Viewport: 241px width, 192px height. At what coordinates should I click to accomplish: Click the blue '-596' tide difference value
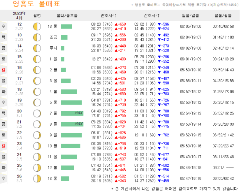pyautogui.click(x=164, y=24)
